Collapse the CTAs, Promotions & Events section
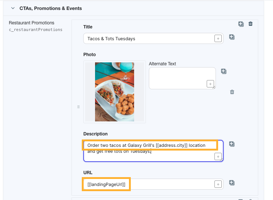 pyautogui.click(x=13, y=8)
